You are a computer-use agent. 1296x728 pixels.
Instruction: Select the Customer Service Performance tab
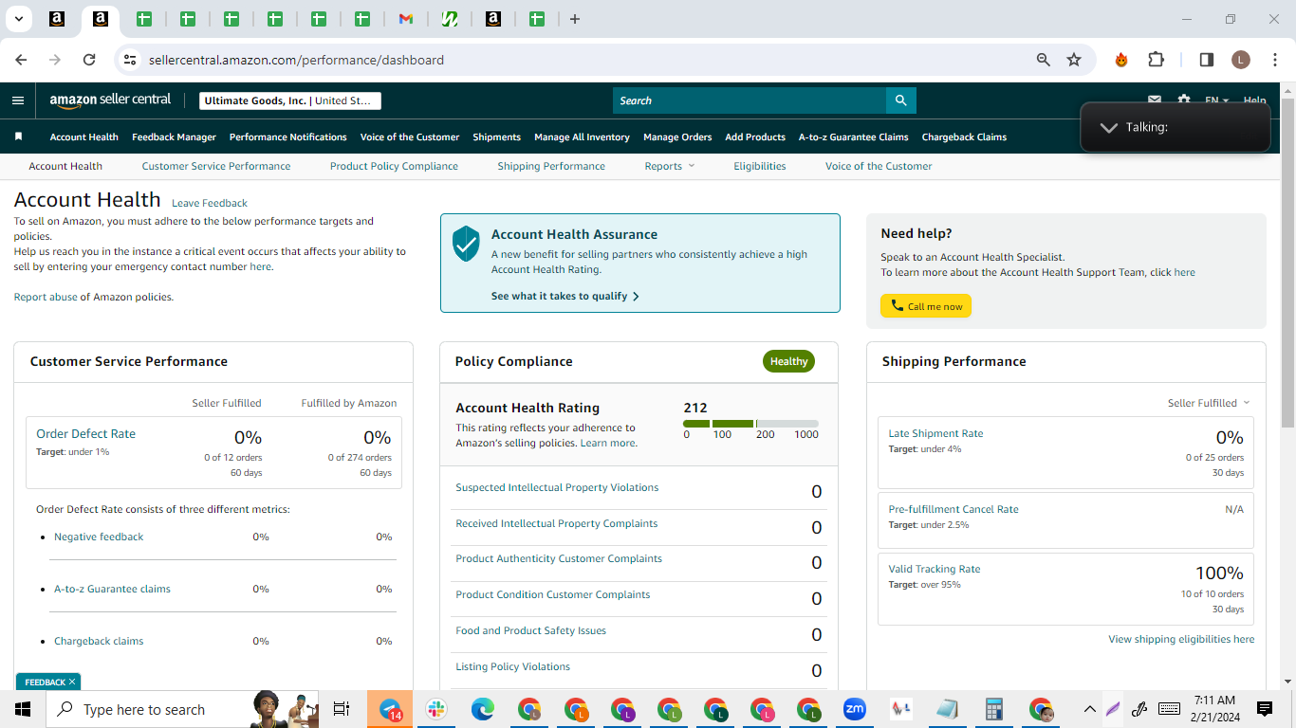(216, 166)
